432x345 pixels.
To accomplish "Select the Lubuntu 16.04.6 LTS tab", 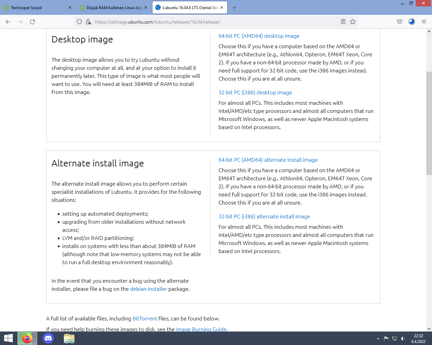I will [x=190, y=7].
